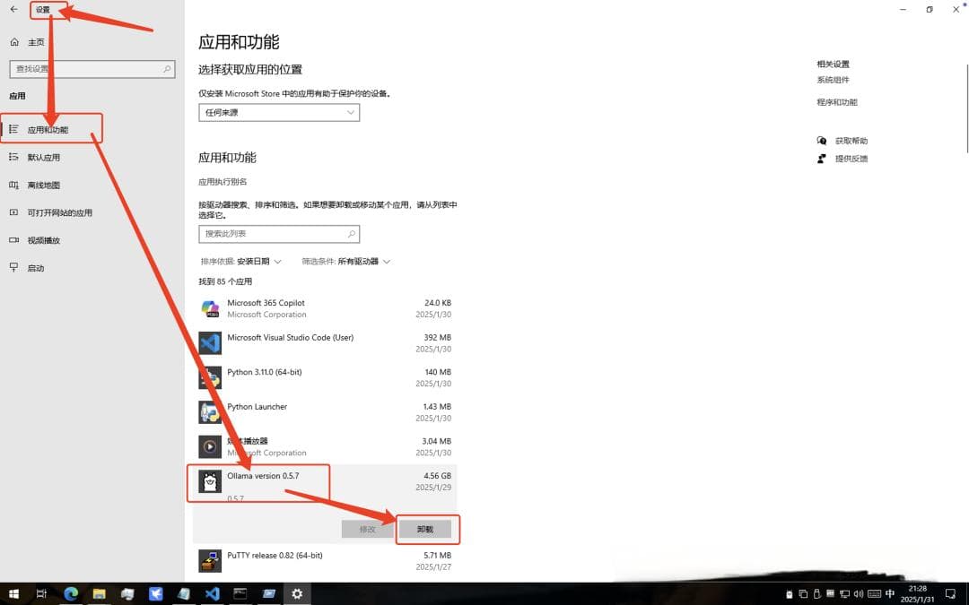The width and height of the screenshot is (969, 605).
Task: Click the 获取帮助 chat icon
Action: point(821,141)
